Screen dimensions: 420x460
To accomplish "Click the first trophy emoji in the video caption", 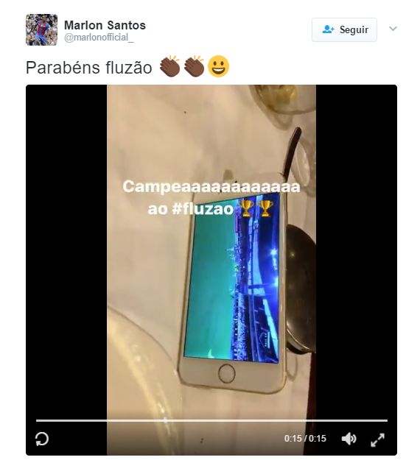I will [x=246, y=208].
